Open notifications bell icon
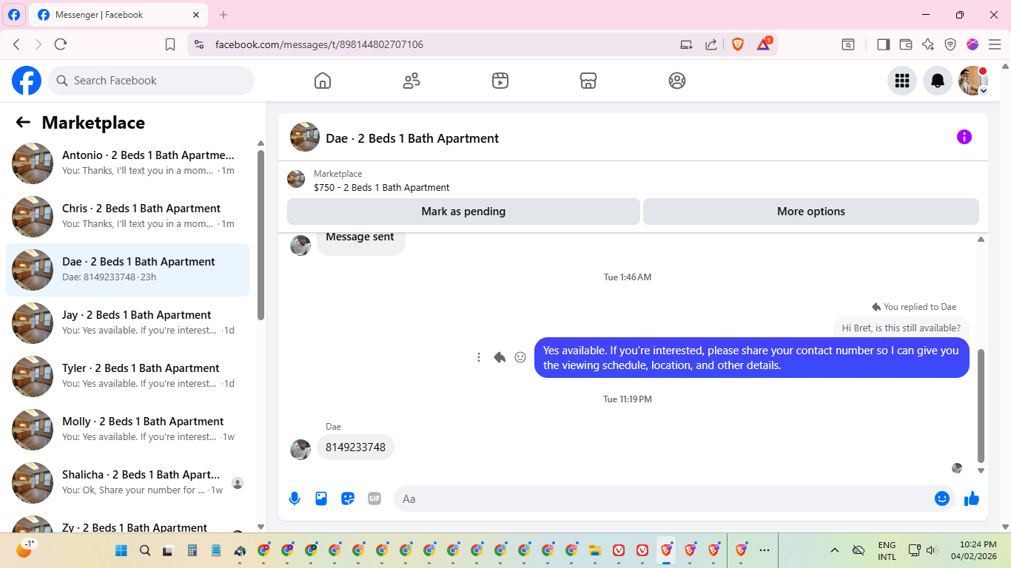1011x568 pixels. [938, 81]
